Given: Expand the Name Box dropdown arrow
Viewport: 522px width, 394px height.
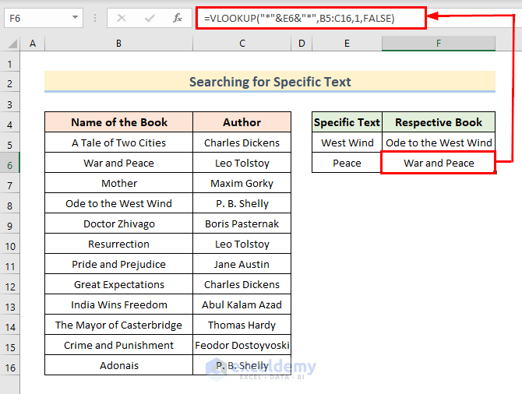Looking at the screenshot, I should click(76, 17).
